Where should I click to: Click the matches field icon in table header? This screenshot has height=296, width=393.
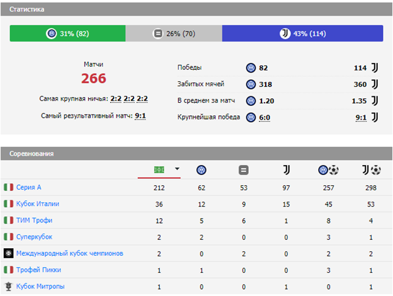[x=161, y=169]
